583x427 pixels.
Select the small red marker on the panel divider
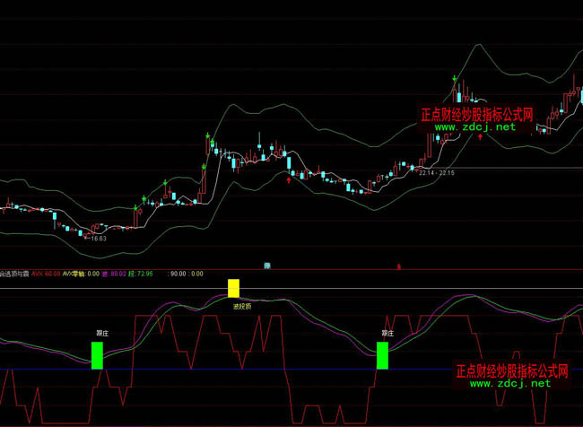(398, 265)
